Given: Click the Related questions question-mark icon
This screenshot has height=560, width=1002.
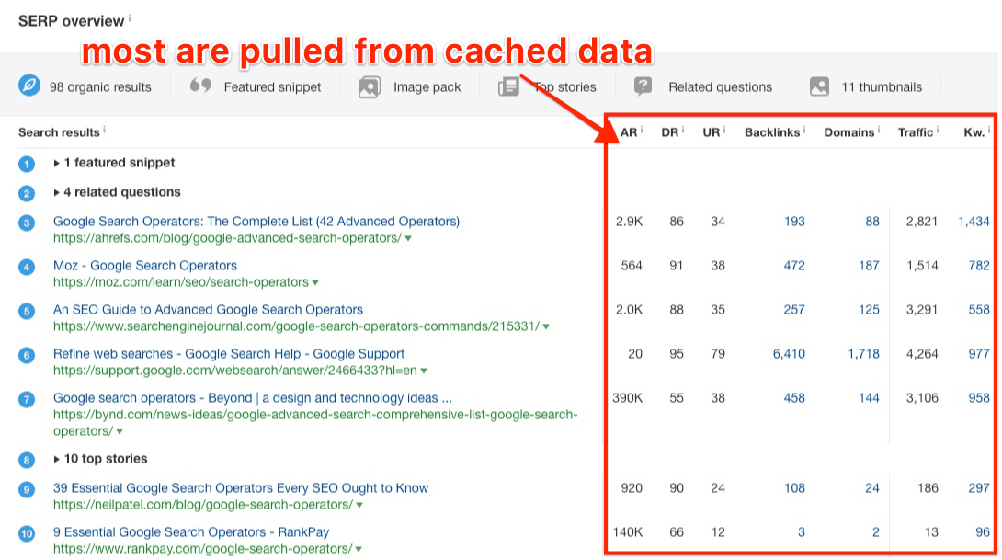Looking at the screenshot, I should 643,86.
